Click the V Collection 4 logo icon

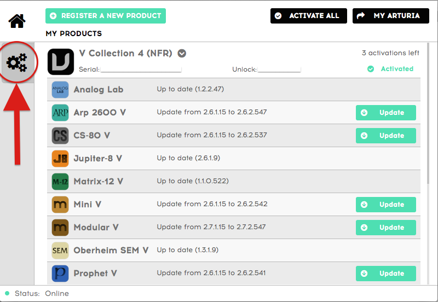pos(61,62)
